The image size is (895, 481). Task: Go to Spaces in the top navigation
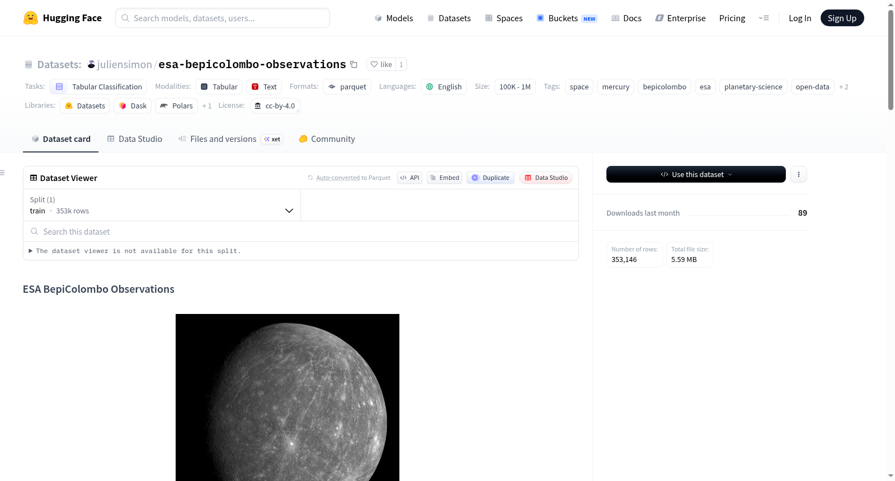(503, 18)
